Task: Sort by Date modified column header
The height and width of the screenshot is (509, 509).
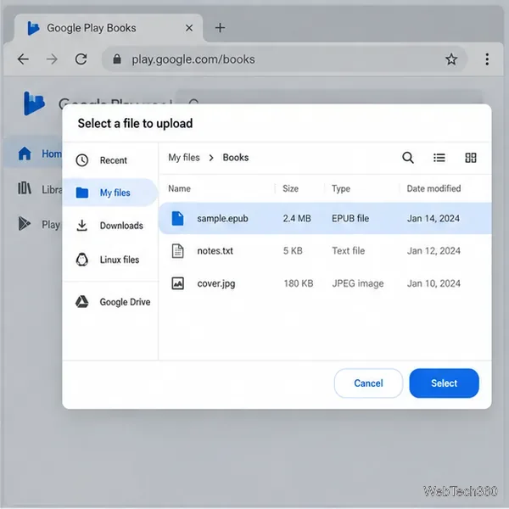Action: click(433, 188)
